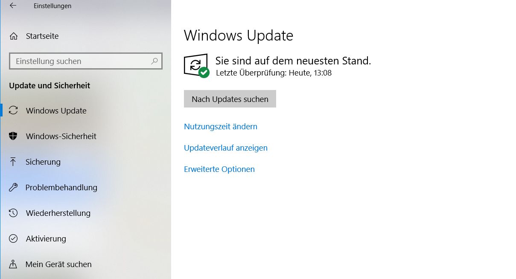Open the Nutzungszeit ändern link
This screenshot has height=279, width=516.
pos(221,126)
